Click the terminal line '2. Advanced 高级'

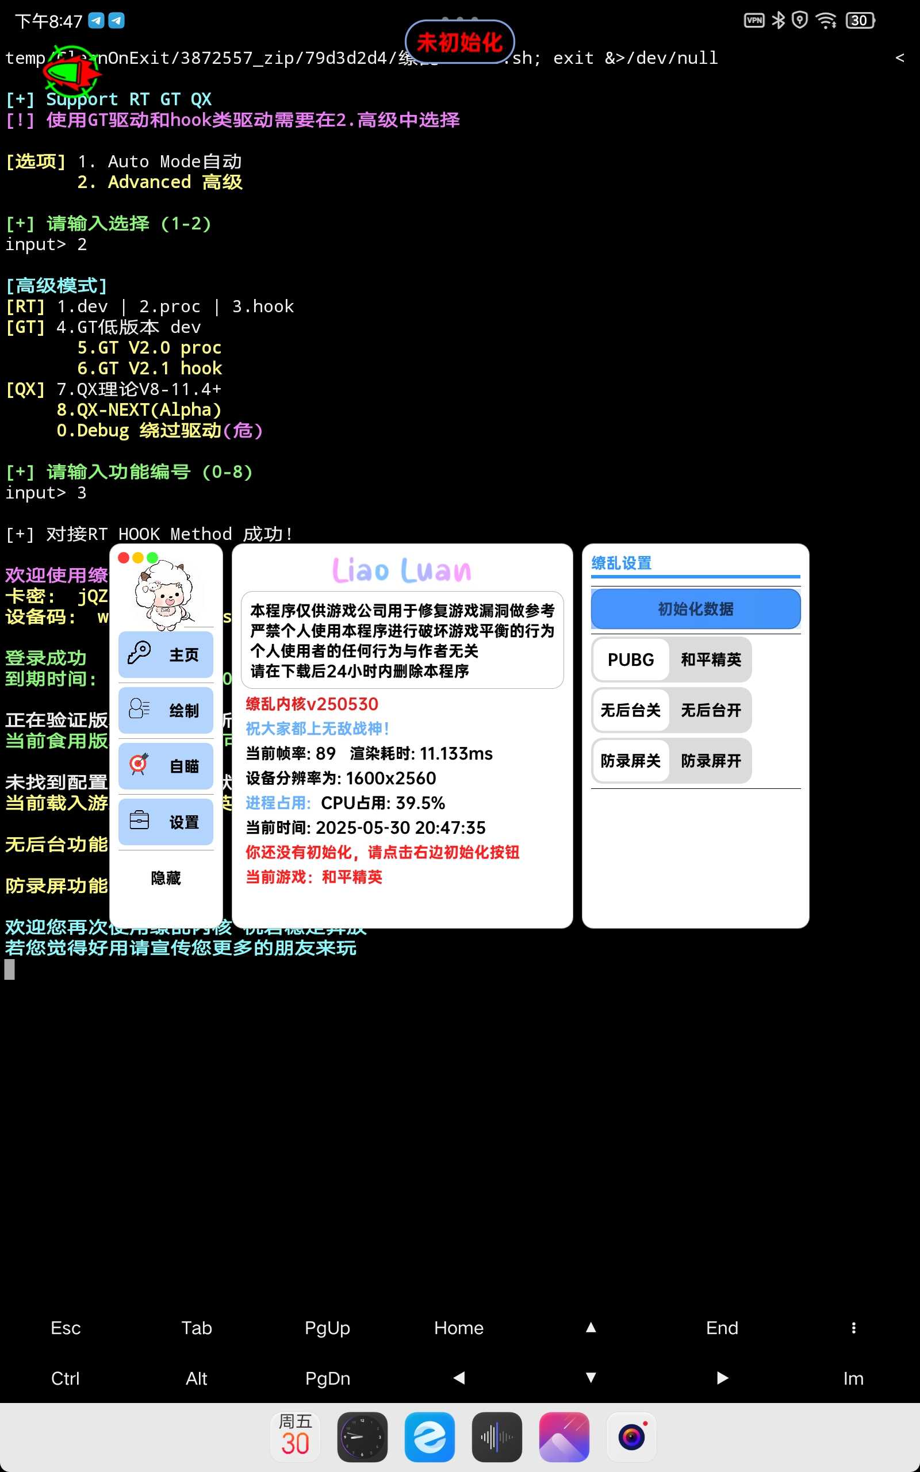click(160, 182)
